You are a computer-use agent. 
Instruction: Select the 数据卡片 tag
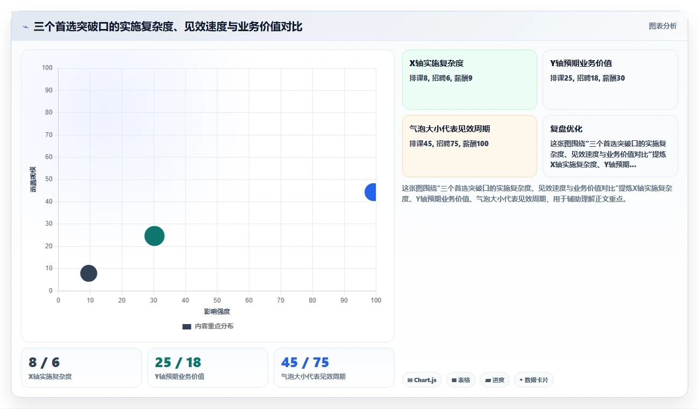tap(534, 380)
